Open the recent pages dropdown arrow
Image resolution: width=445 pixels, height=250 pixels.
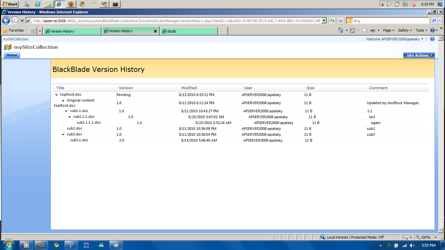tap(22, 21)
